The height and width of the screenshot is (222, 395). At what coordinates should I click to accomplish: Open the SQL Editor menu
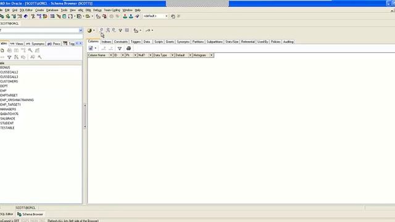pyautogui.click(x=26, y=10)
